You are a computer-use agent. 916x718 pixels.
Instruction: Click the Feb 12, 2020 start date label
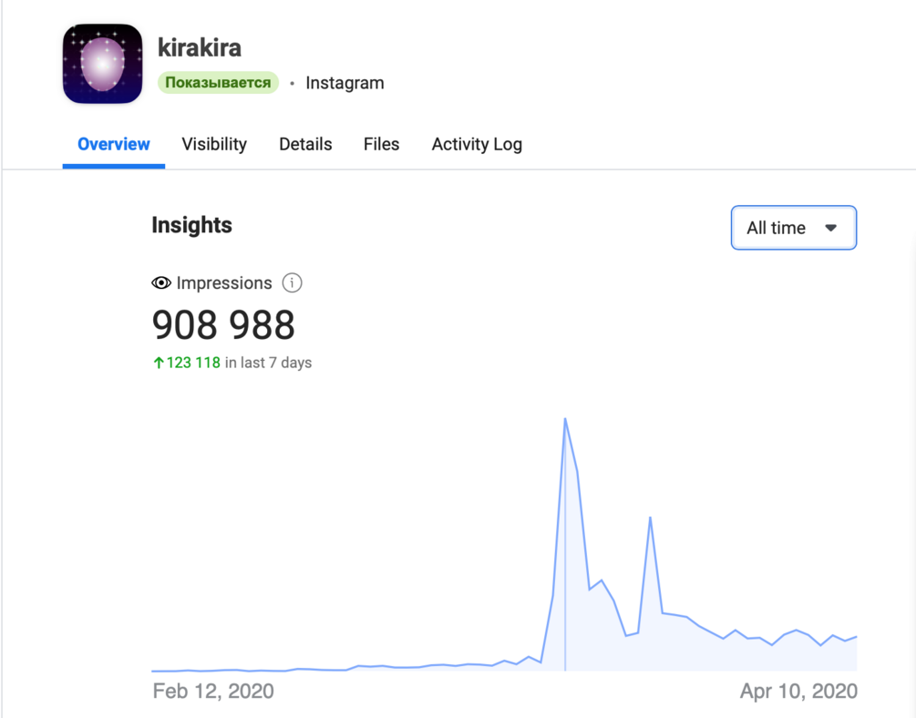(x=213, y=692)
